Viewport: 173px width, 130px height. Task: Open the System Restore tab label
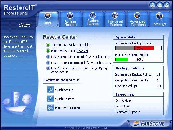coord(71,23)
